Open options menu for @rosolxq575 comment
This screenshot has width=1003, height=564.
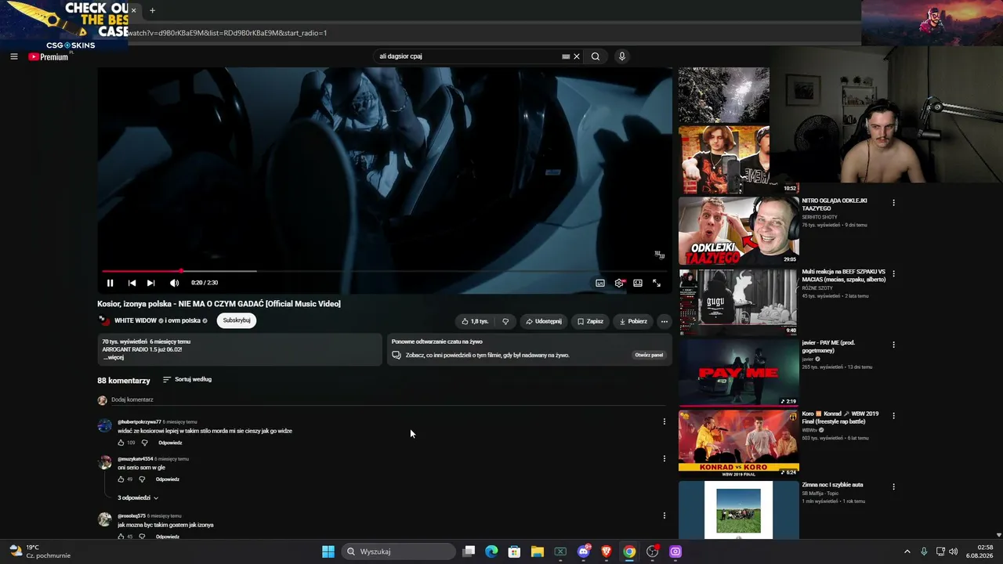point(664,515)
